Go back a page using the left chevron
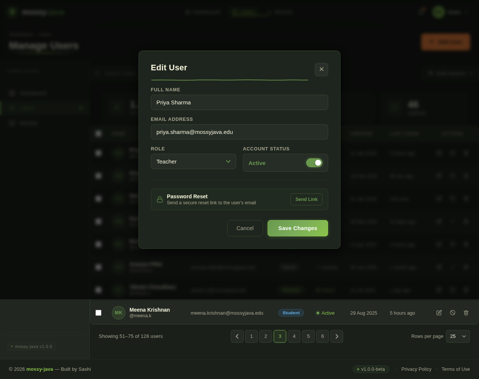 (237, 336)
